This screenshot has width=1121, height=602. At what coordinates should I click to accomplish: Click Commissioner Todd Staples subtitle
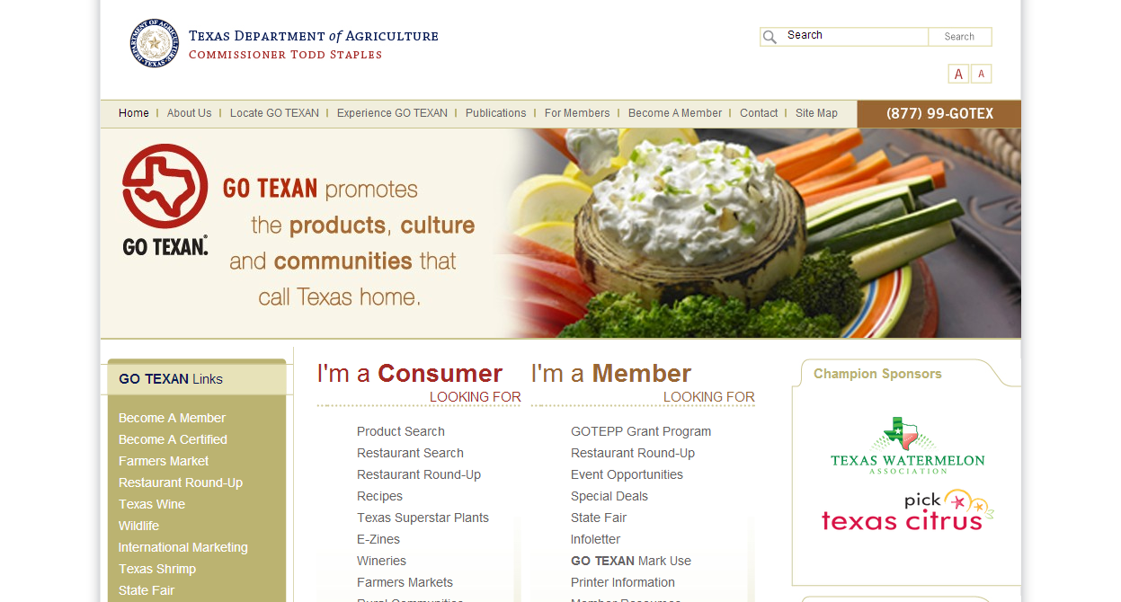pos(285,55)
